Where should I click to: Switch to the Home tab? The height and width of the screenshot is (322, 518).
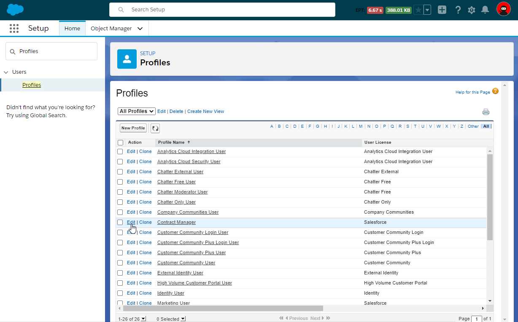click(x=72, y=29)
